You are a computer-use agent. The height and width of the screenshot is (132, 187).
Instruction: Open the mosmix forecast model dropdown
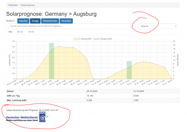coord(157,26)
